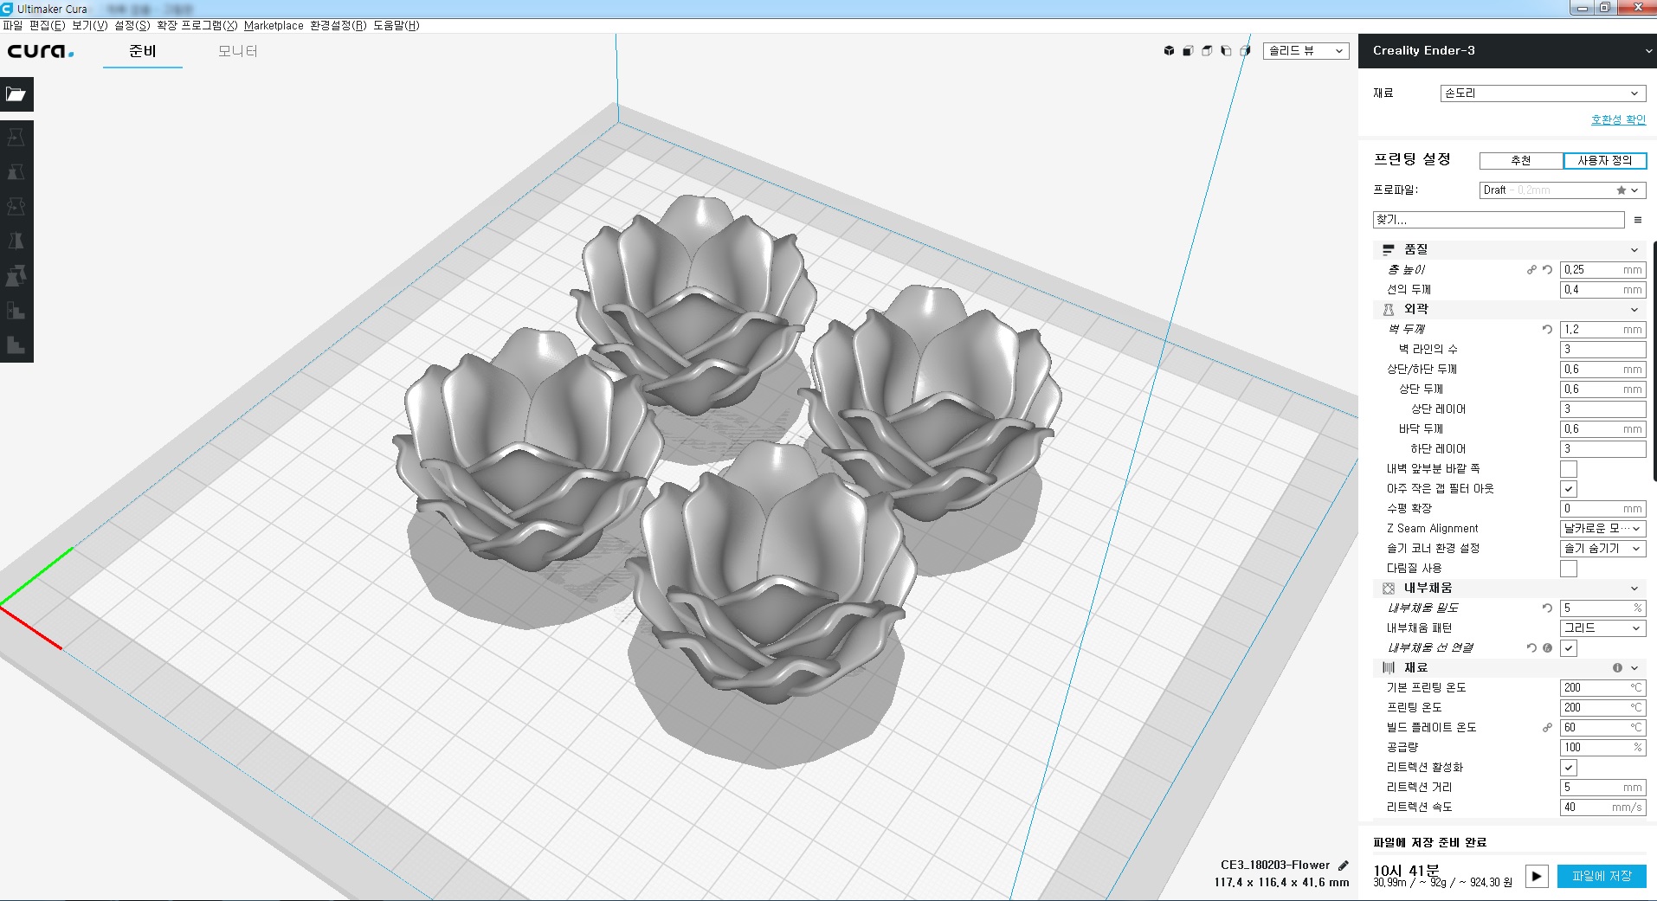Uncheck 내부채움 선 연결 checkbox
Screen dimensions: 1657x901
tap(1569, 648)
